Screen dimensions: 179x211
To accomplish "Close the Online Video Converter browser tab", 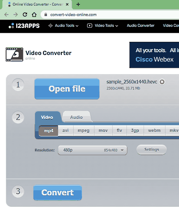I will (67, 4).
